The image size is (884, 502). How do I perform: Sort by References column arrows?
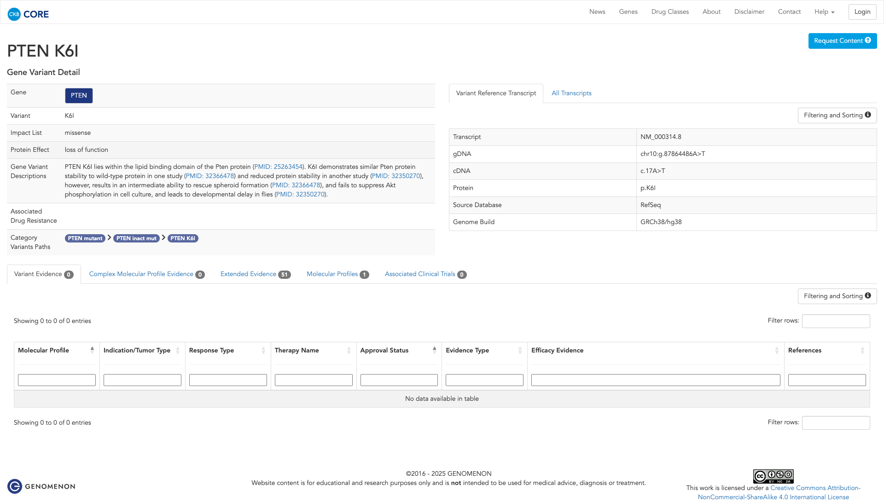click(x=862, y=351)
